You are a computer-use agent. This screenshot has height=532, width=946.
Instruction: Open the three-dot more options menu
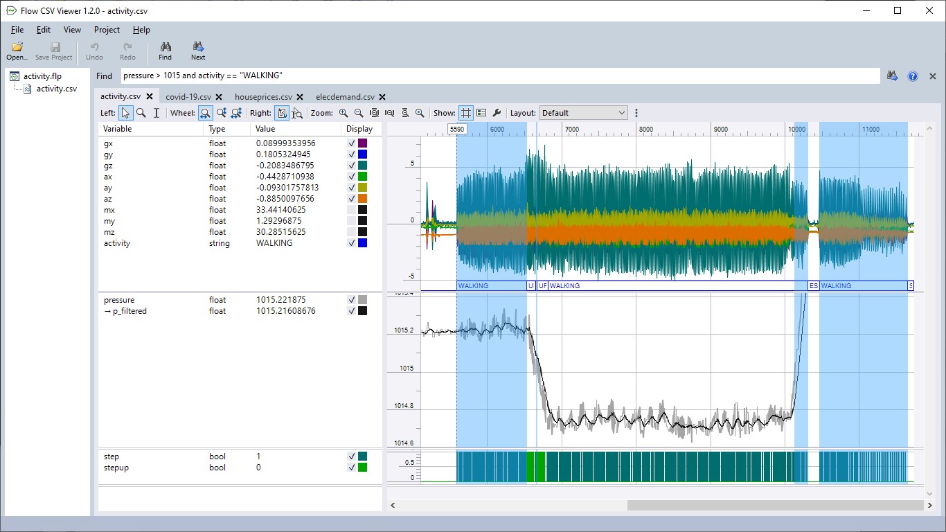[636, 113]
